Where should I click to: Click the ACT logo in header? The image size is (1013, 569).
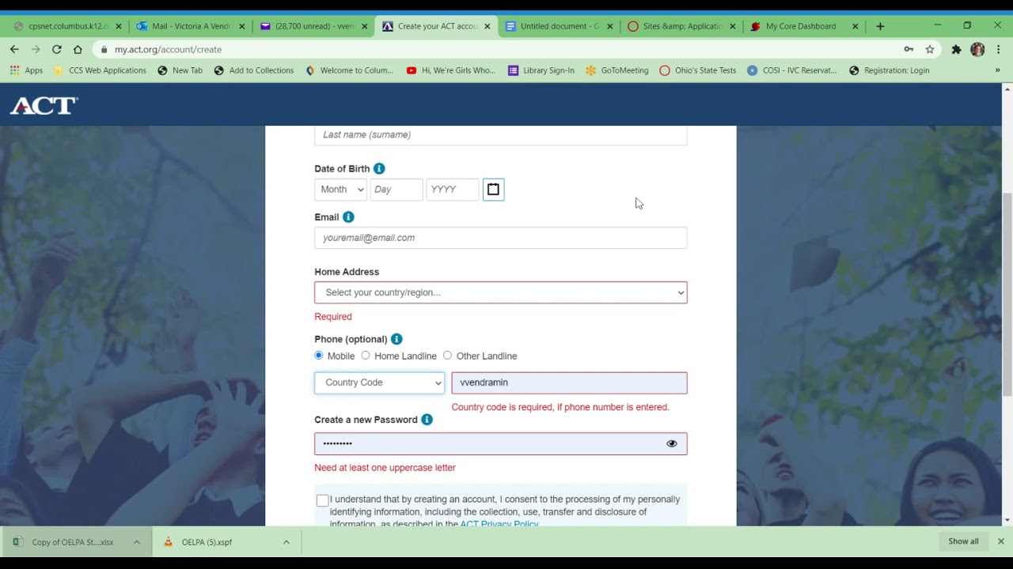44,105
